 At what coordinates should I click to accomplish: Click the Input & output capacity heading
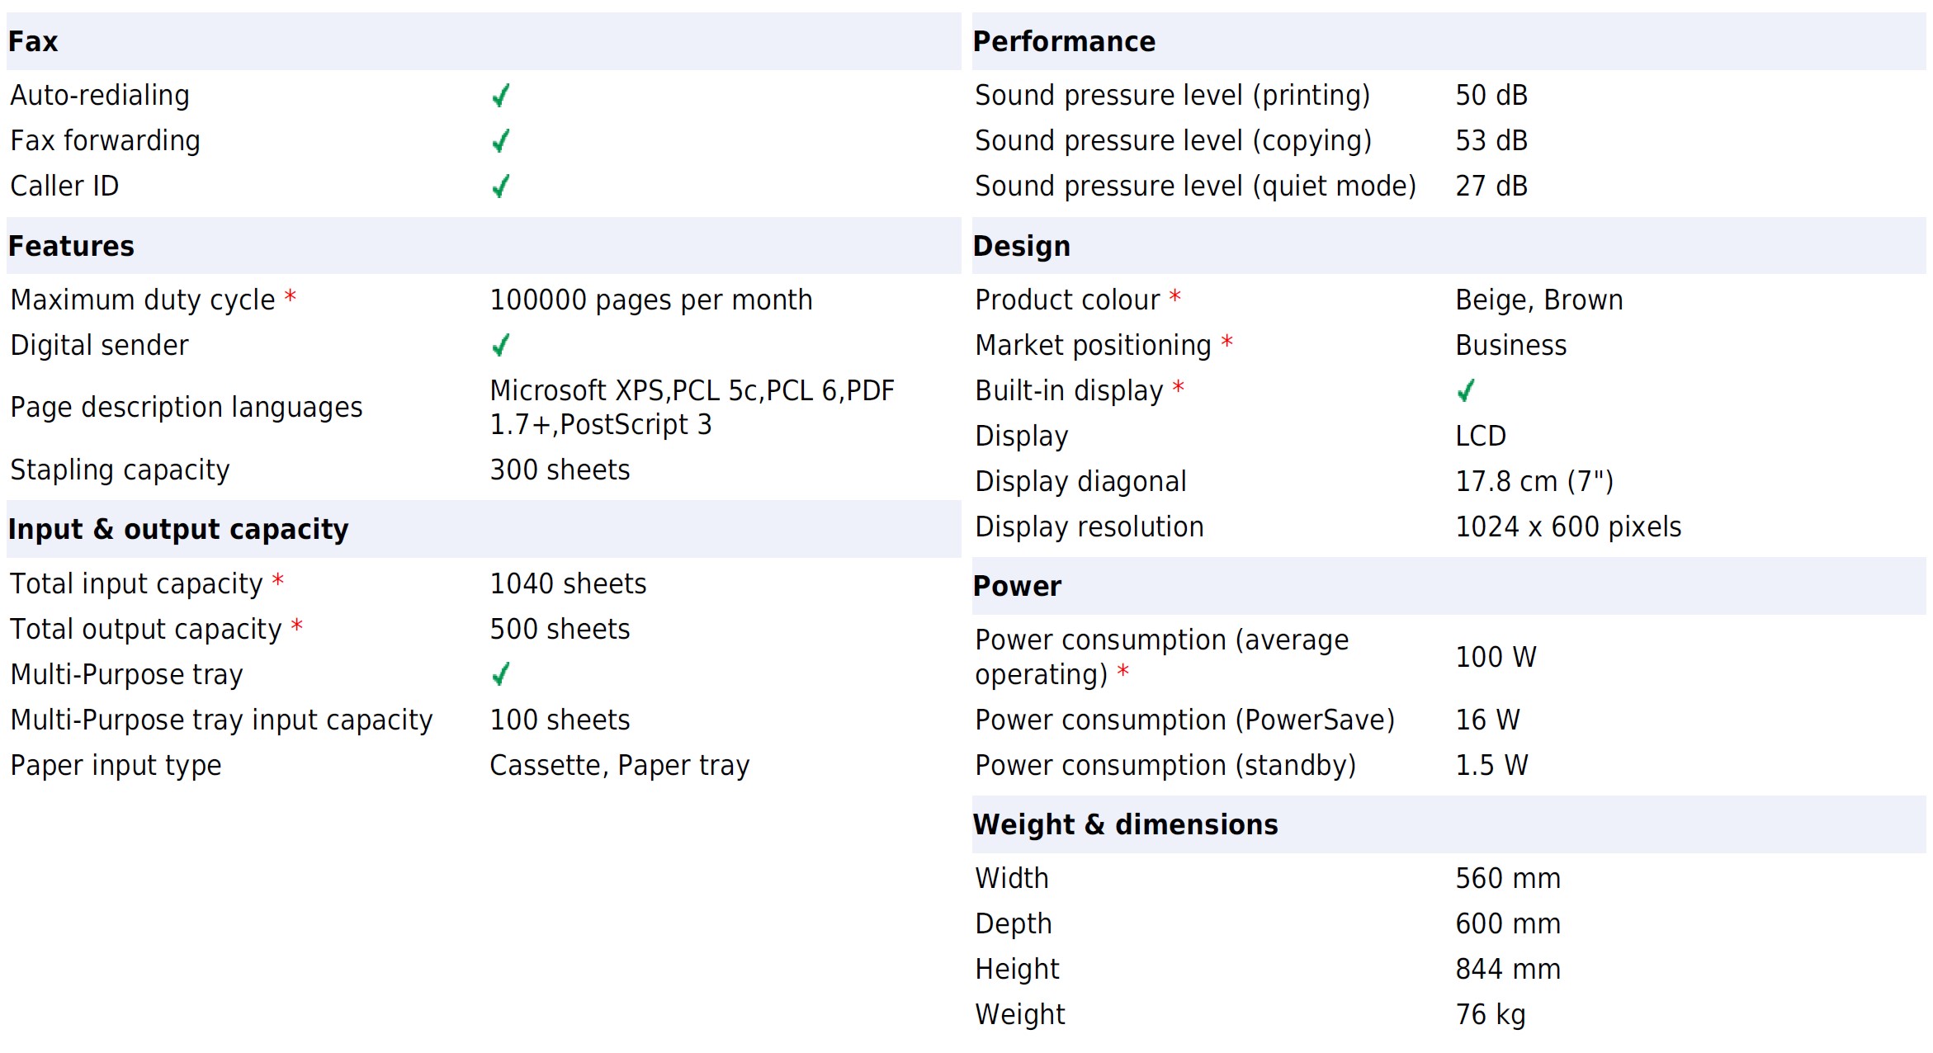178,529
